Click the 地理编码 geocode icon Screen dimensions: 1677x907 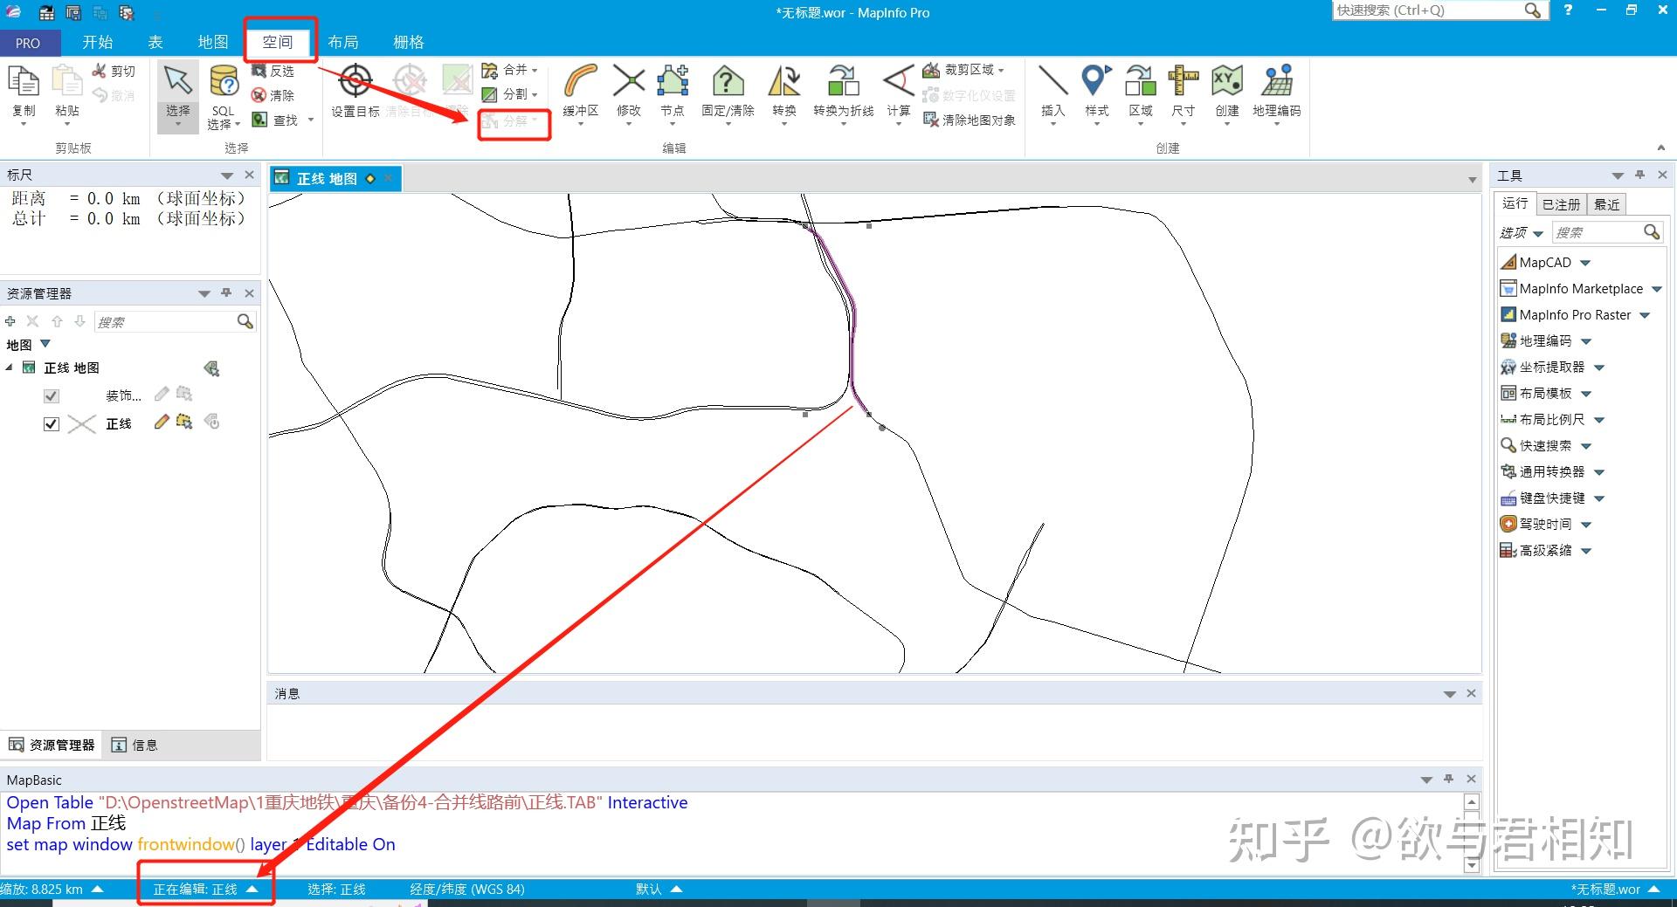[1277, 81]
